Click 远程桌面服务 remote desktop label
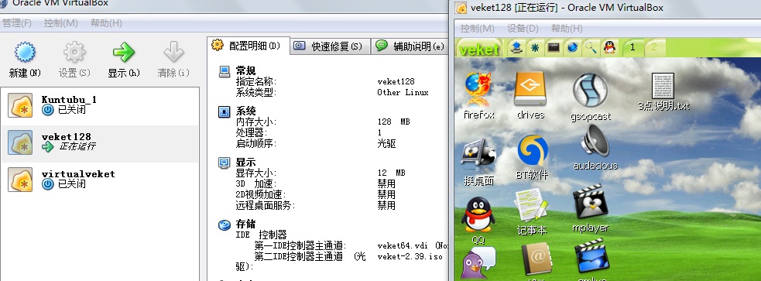 265,205
